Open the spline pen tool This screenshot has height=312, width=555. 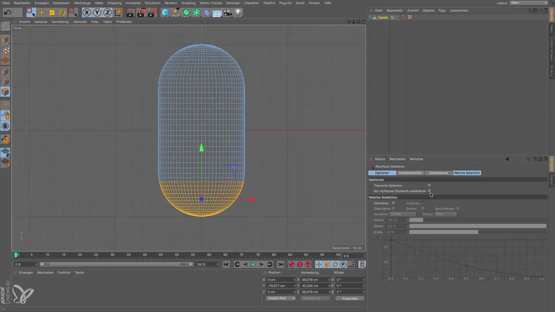coord(175,13)
